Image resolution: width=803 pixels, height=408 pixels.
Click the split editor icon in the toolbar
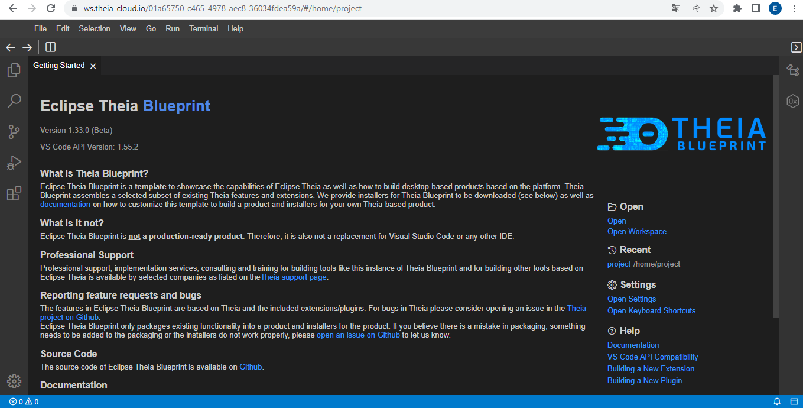point(50,47)
